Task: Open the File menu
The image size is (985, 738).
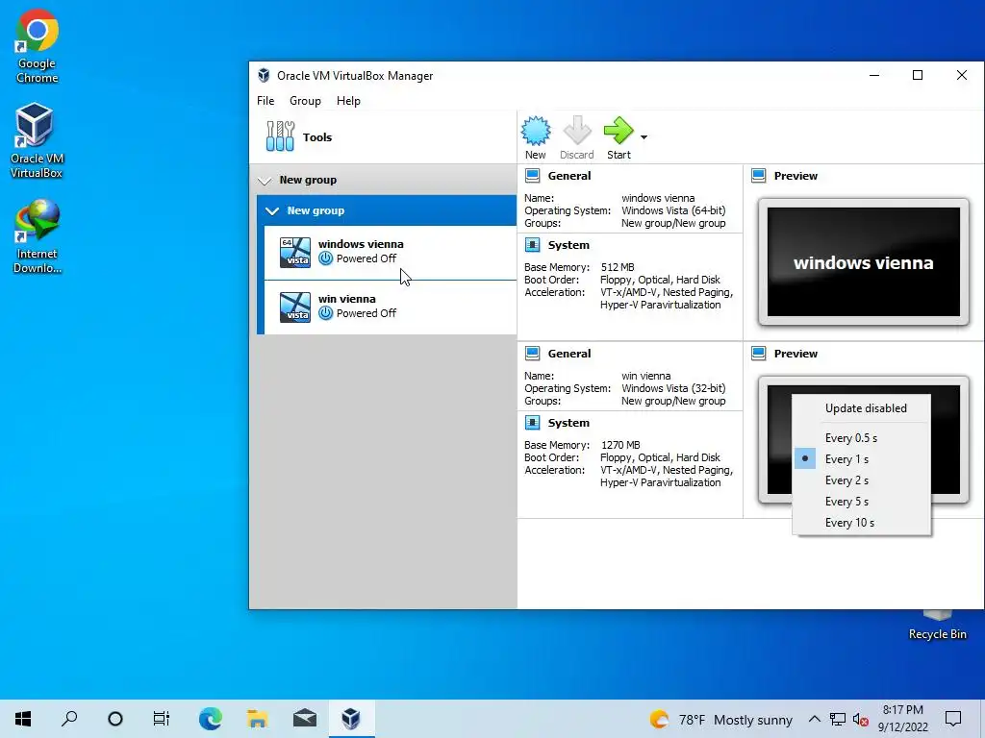Action: pos(265,100)
